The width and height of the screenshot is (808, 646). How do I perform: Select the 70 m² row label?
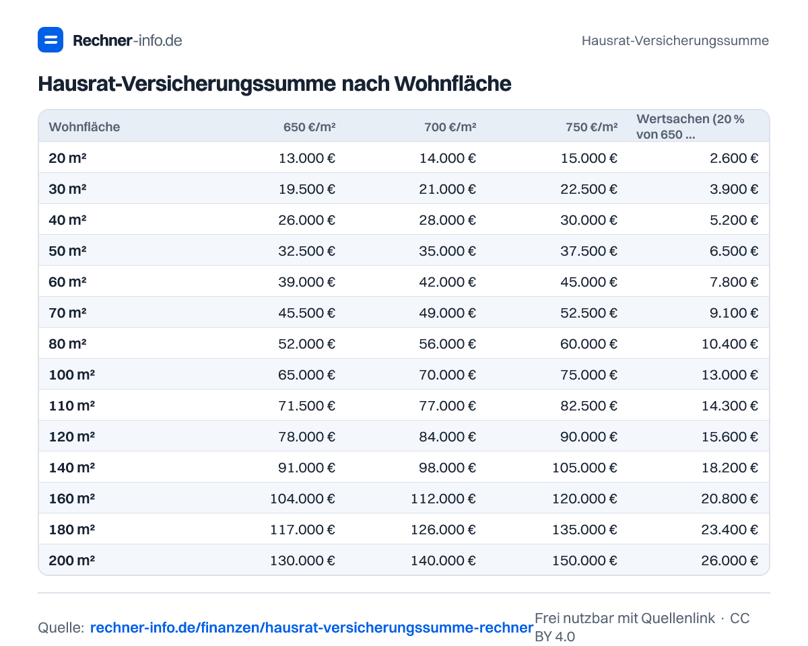tap(67, 313)
